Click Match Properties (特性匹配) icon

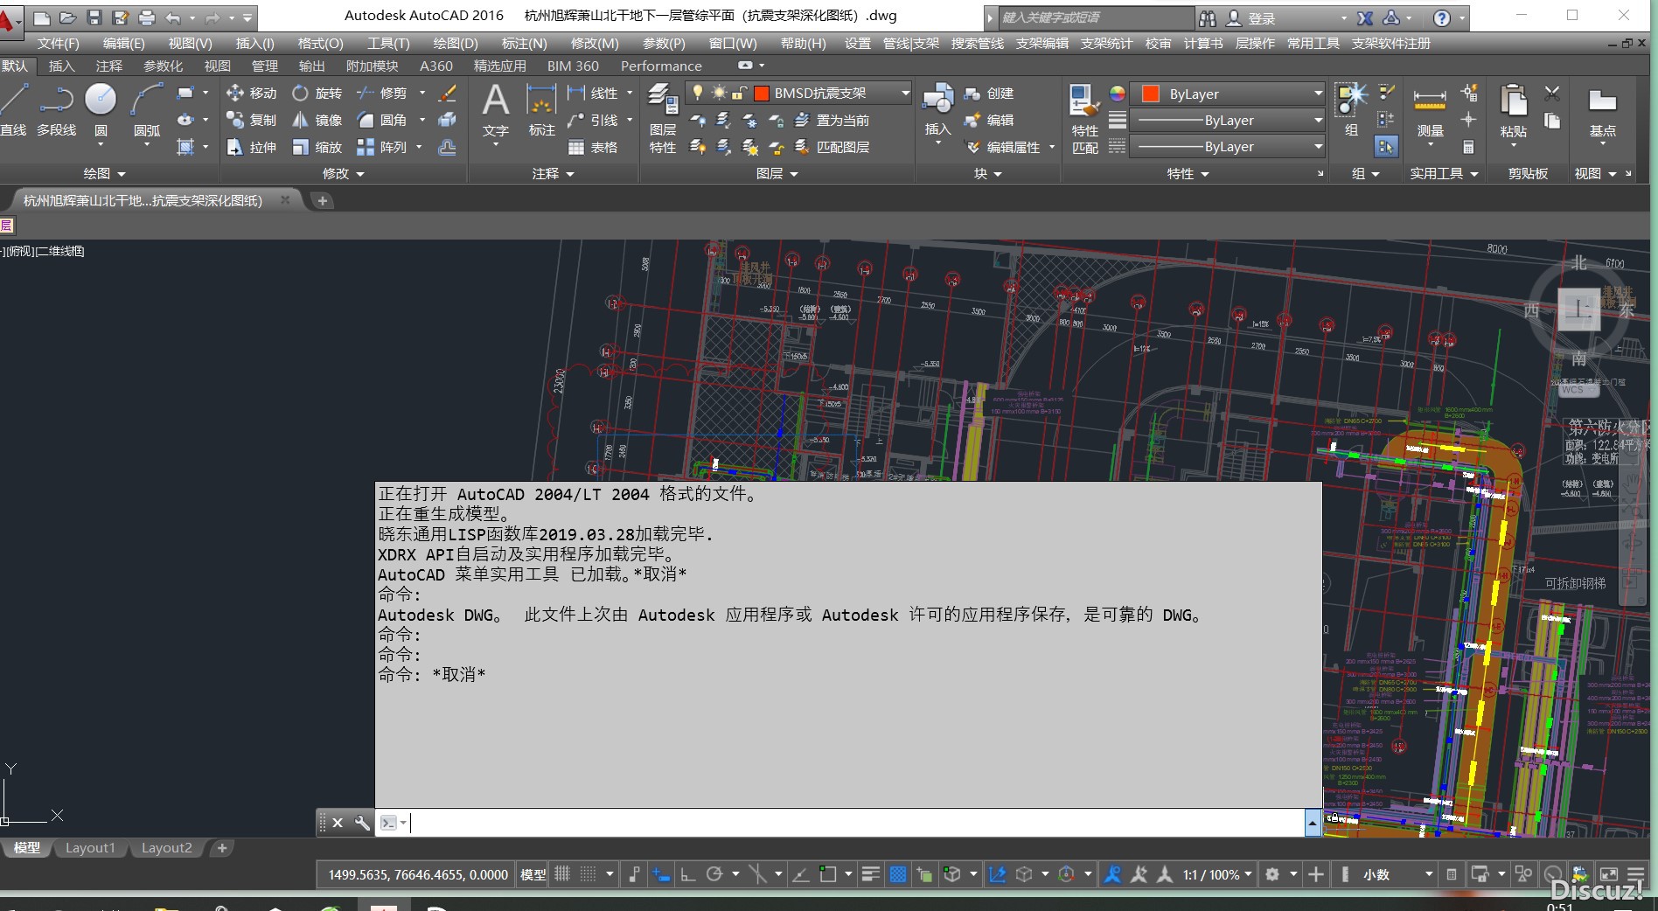coord(1084,120)
